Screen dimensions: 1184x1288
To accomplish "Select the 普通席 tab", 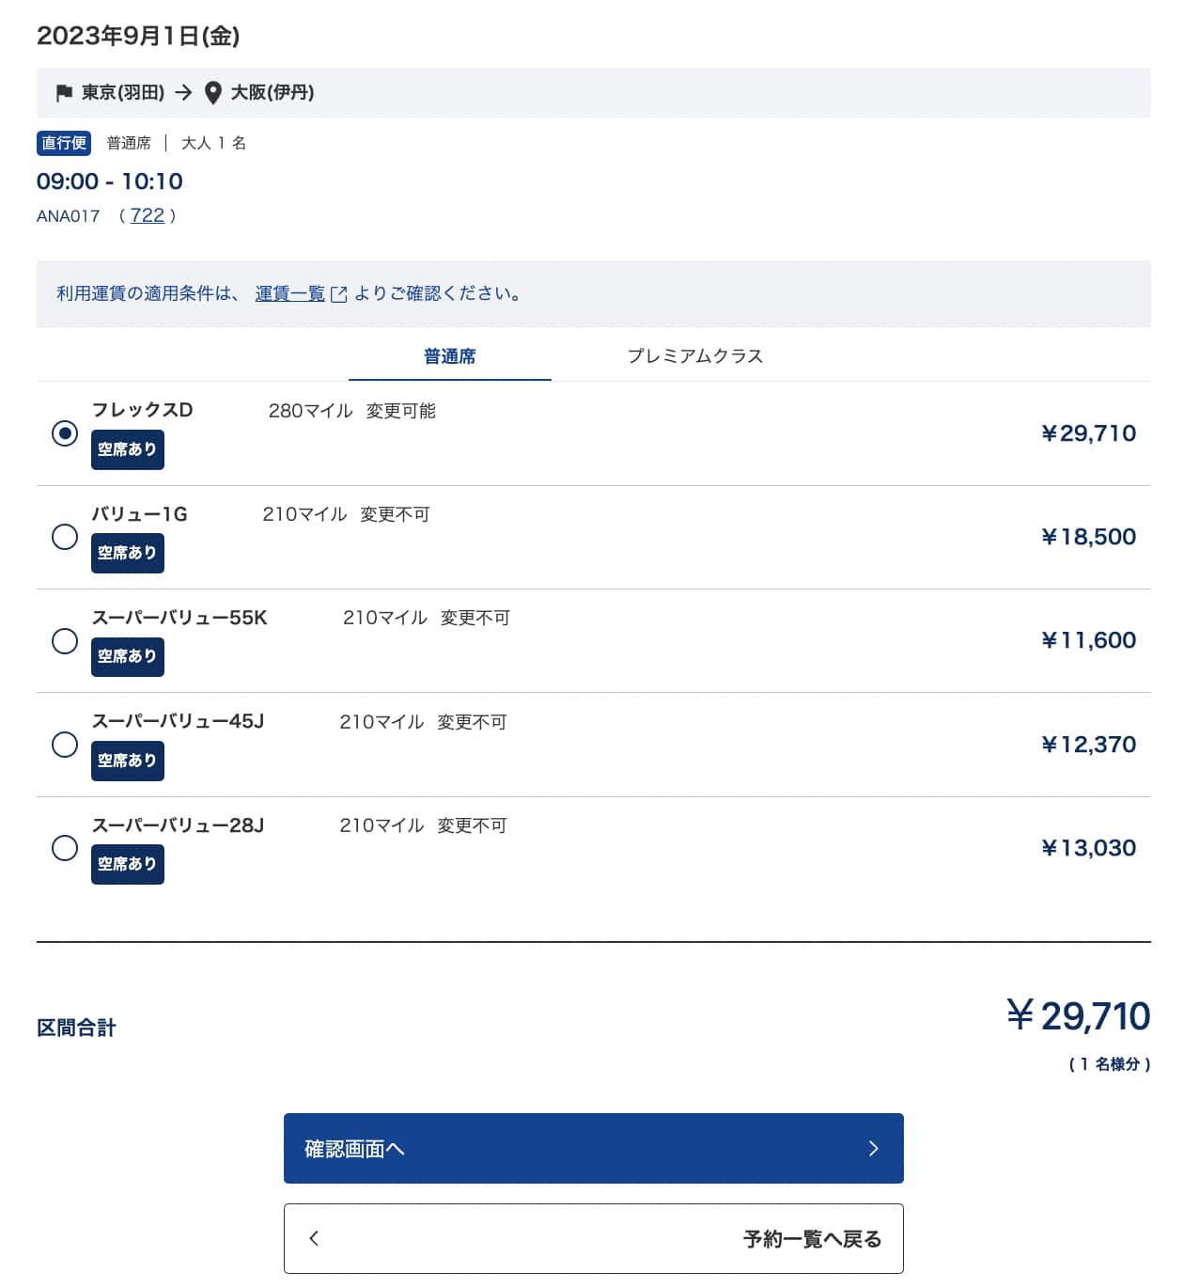I will coord(449,356).
